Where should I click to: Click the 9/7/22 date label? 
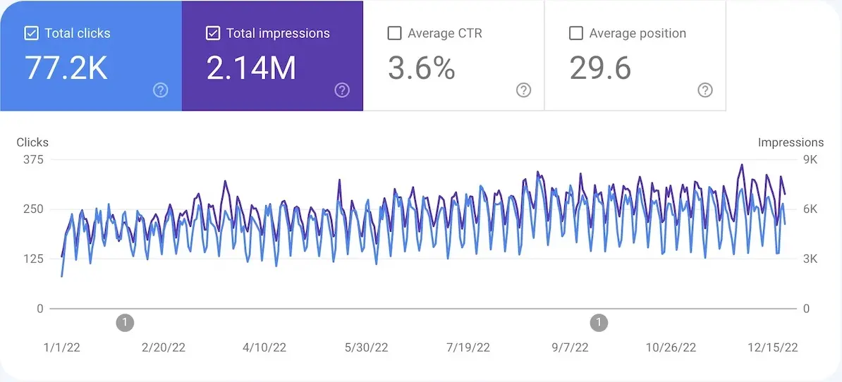pos(570,347)
